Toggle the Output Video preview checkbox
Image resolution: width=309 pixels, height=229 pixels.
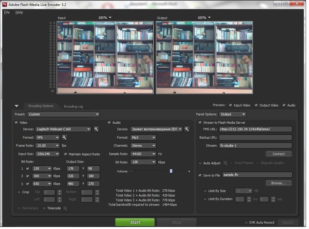(256, 105)
